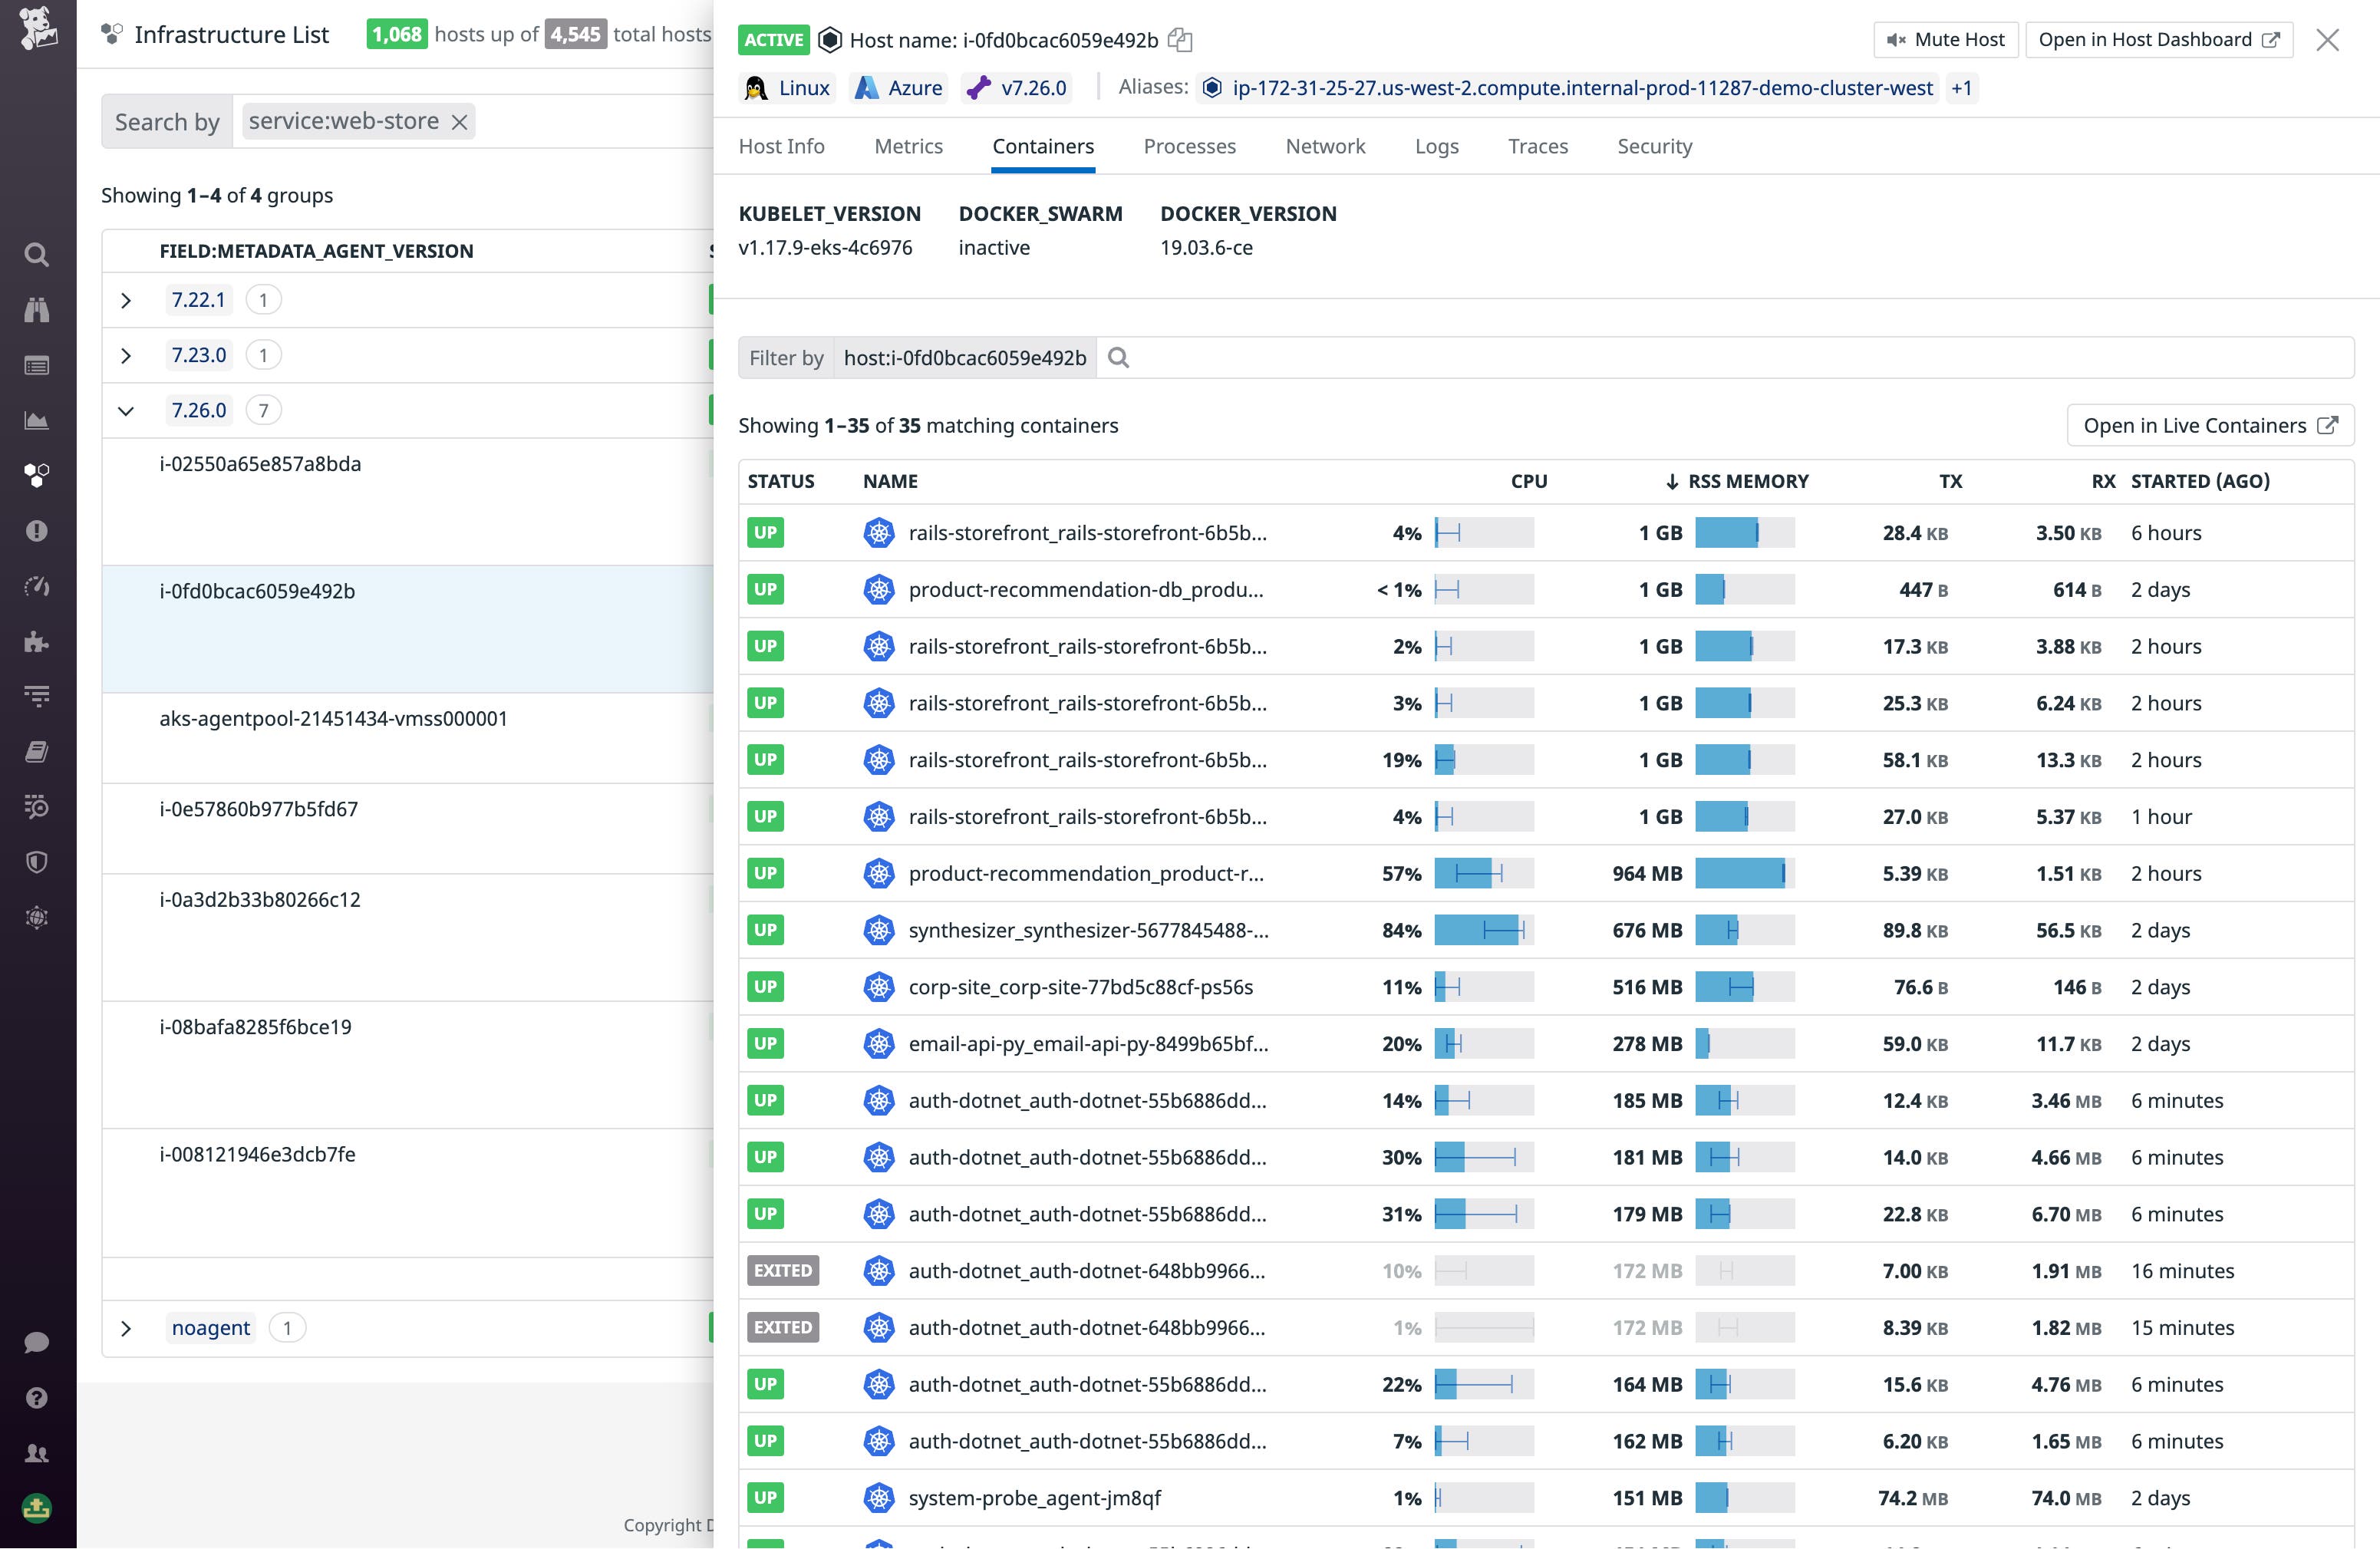Select the Infrastructure hexagon icon in sidebar
2380x1549 pixels.
(37, 476)
